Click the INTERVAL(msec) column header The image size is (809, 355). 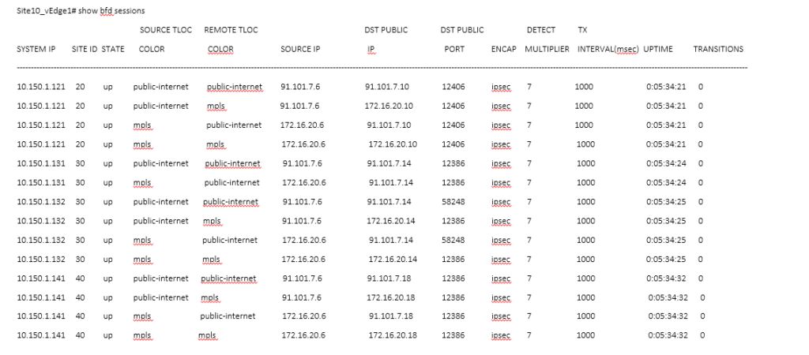608,49
